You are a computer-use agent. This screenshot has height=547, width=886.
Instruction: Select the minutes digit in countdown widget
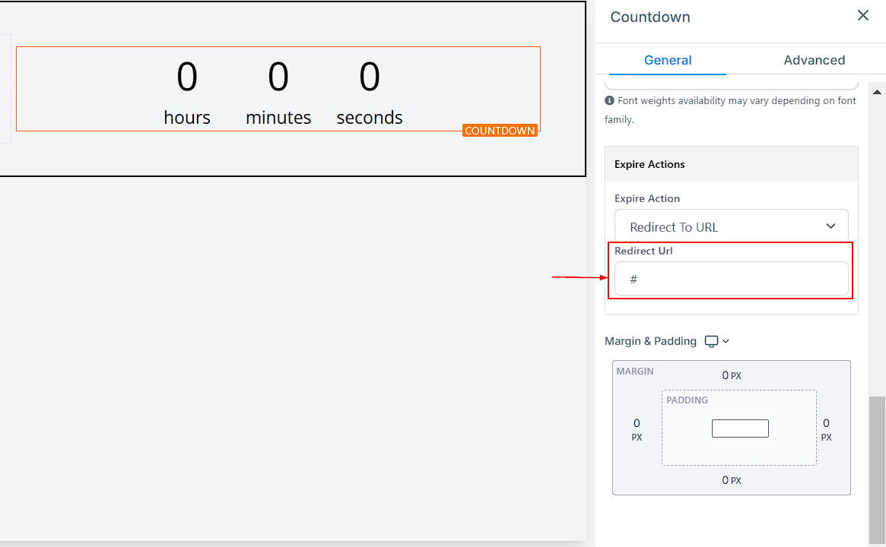coord(278,77)
